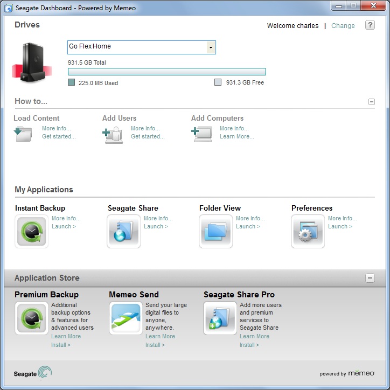This screenshot has width=390, height=390.
Task: Collapse the How to... section
Action: point(372,102)
